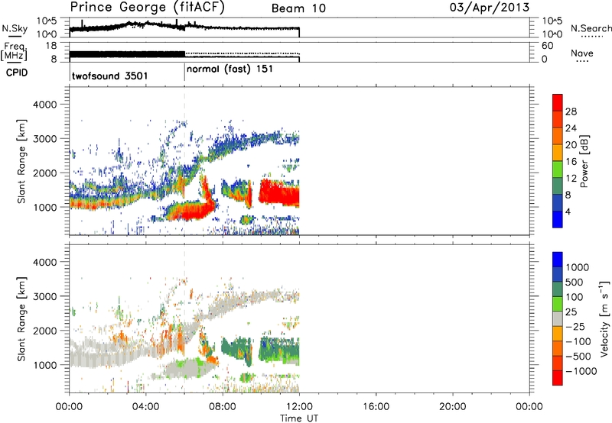Click the red bottom of Velocity colorbar

tap(558, 378)
